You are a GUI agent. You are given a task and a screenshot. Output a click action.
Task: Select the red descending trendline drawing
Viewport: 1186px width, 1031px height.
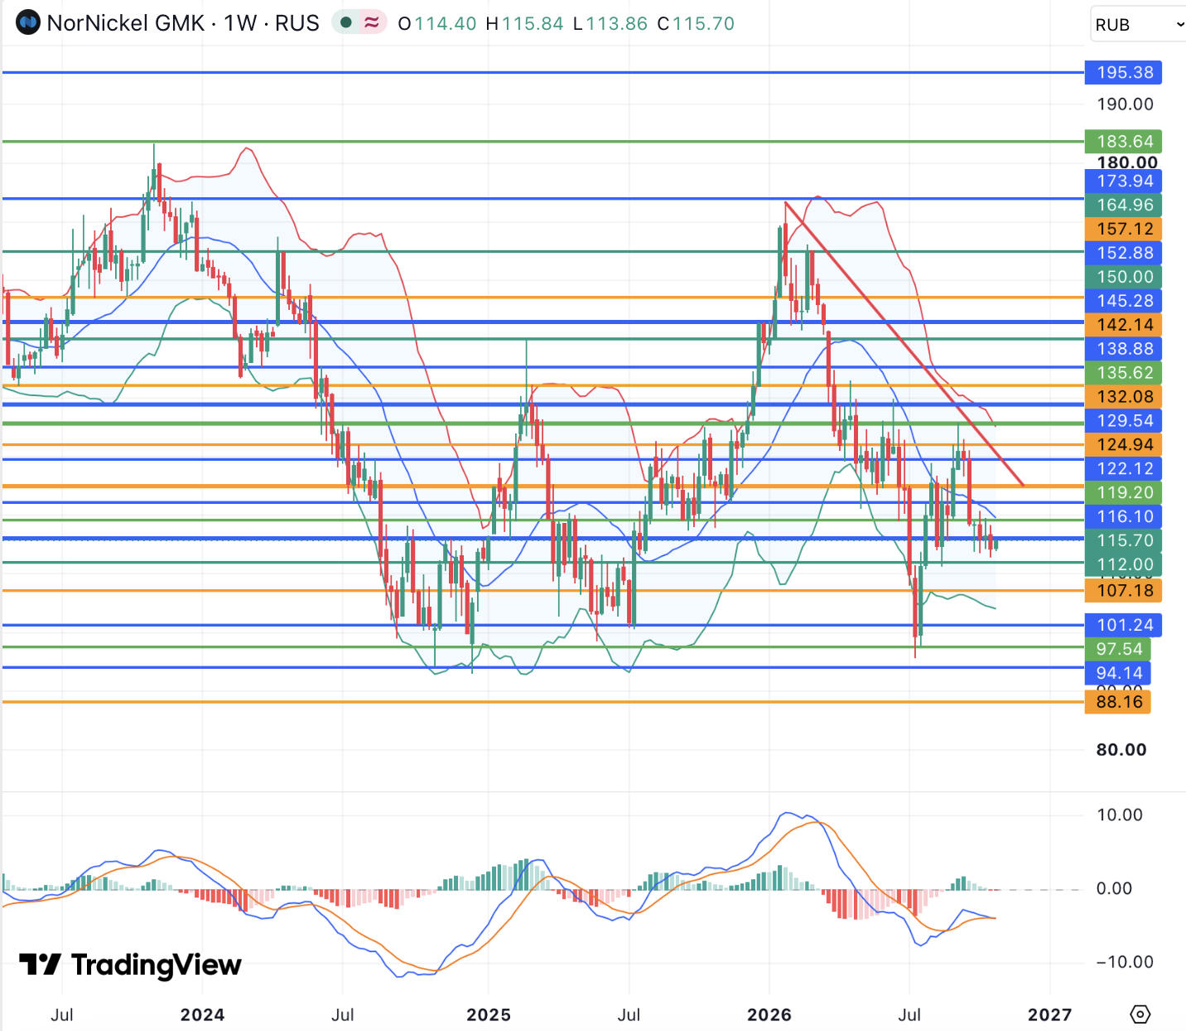904,344
